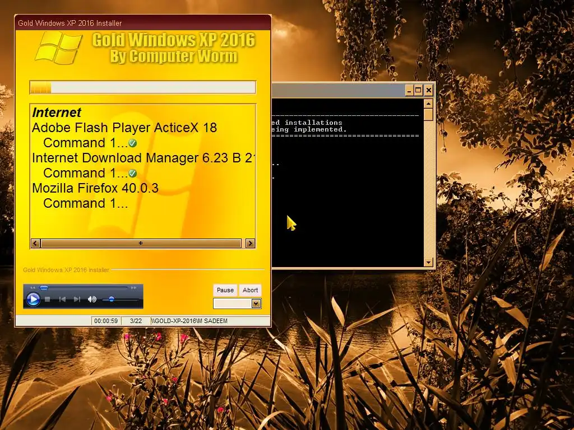Click the Next track button
574x430 pixels.
[x=77, y=300]
